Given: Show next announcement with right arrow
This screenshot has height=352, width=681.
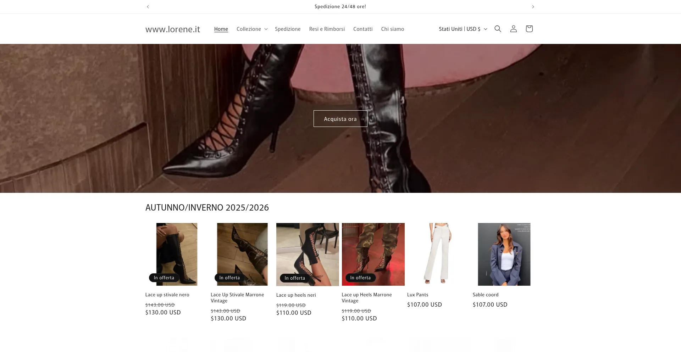Looking at the screenshot, I should (533, 7).
